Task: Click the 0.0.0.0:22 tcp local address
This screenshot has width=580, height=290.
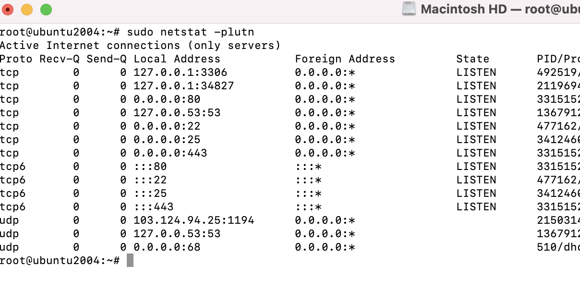Action: [x=167, y=126]
